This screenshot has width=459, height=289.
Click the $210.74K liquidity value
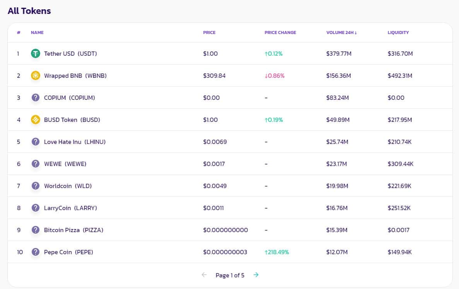399,142
